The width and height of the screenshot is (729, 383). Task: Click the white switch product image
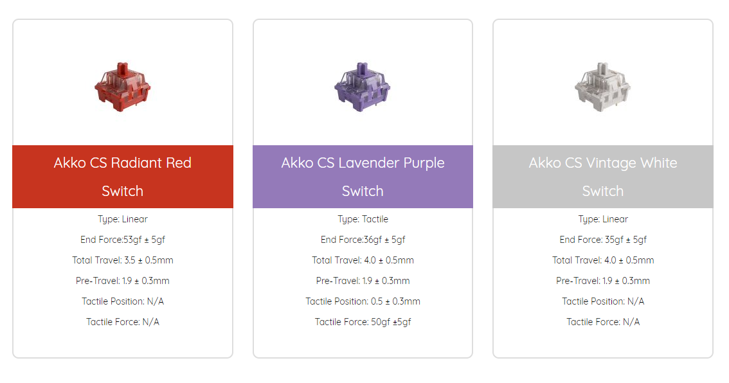(602, 87)
